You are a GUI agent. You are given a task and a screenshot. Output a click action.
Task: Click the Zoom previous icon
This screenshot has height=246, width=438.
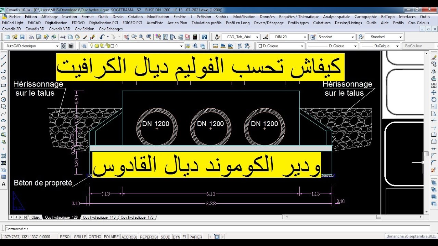(149, 37)
